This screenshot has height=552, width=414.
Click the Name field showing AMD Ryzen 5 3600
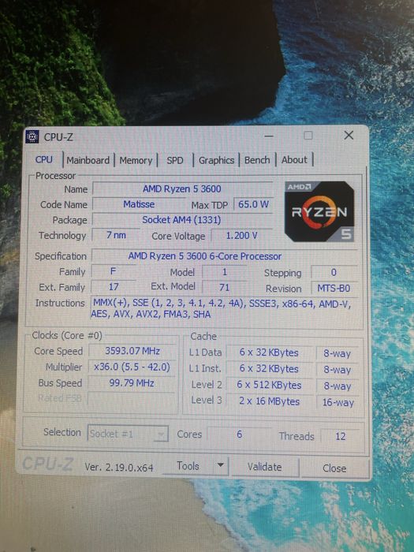182,189
